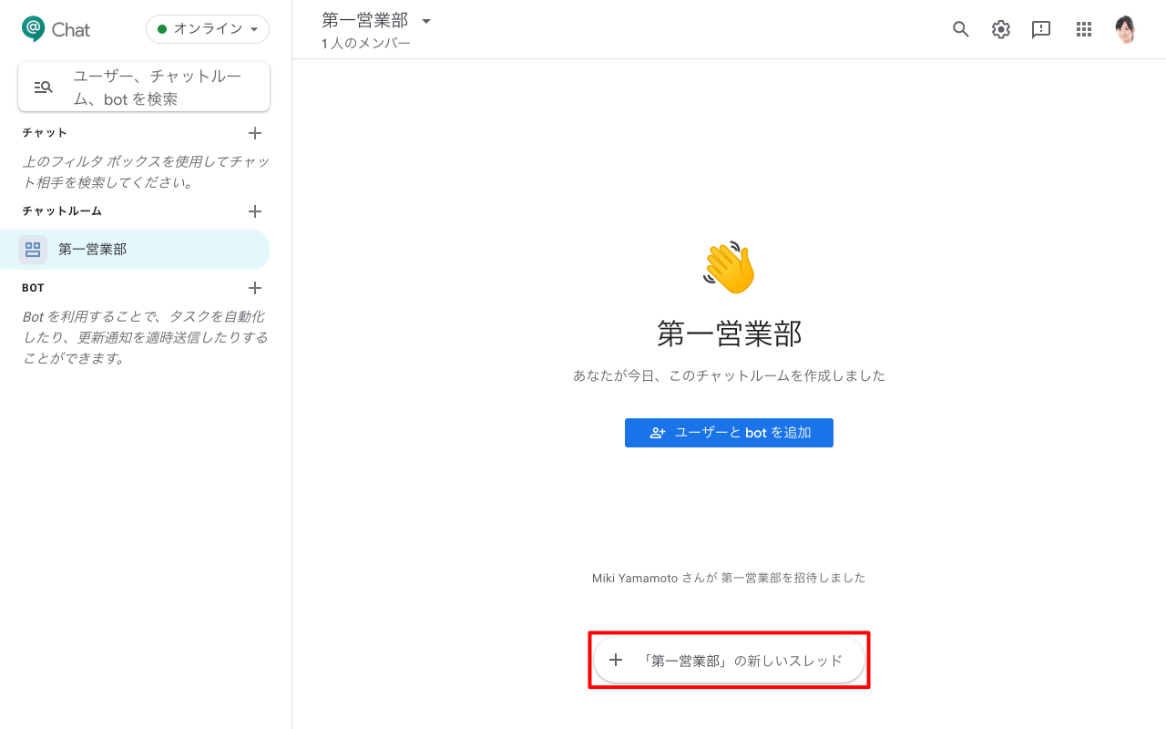Viewport: 1166px width, 729px height.
Task: Click ユーザーと bot を追加 button
Action: 729,433
